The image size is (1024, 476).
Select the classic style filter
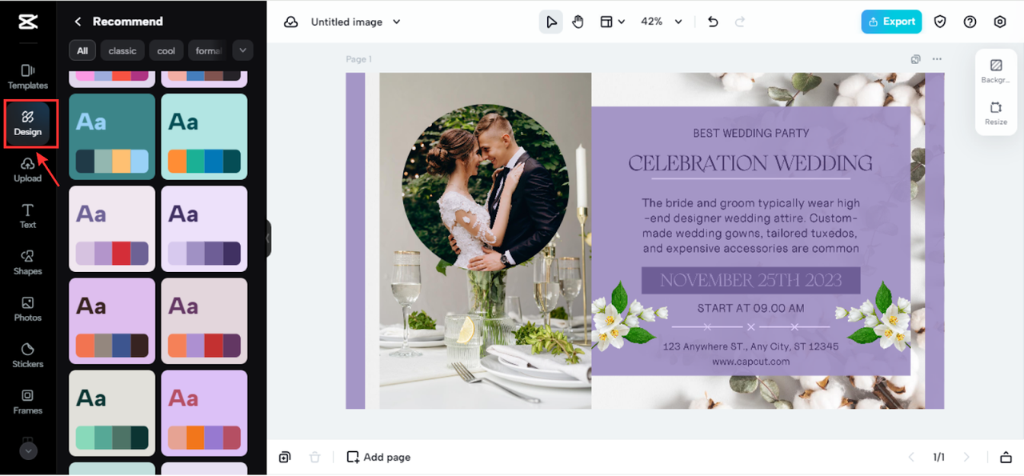pos(122,50)
